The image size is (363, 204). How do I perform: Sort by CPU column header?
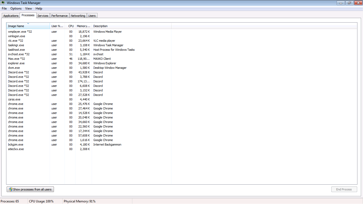coord(70,26)
